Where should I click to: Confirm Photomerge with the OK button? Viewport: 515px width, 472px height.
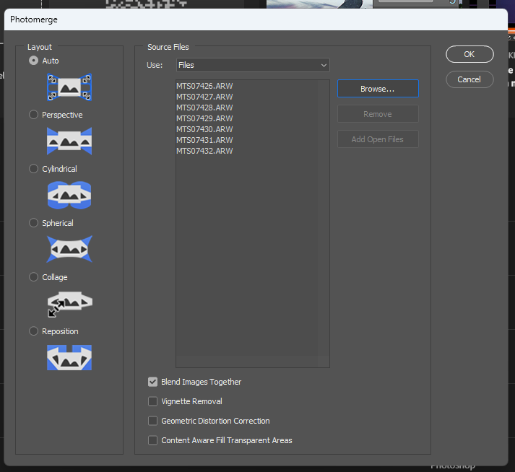tap(469, 54)
